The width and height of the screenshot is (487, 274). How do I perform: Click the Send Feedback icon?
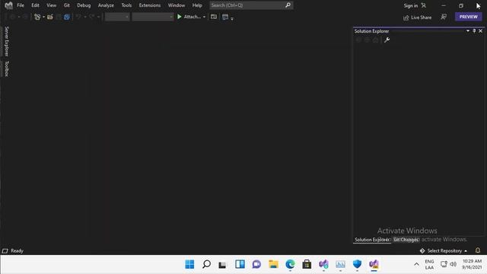tap(444, 17)
